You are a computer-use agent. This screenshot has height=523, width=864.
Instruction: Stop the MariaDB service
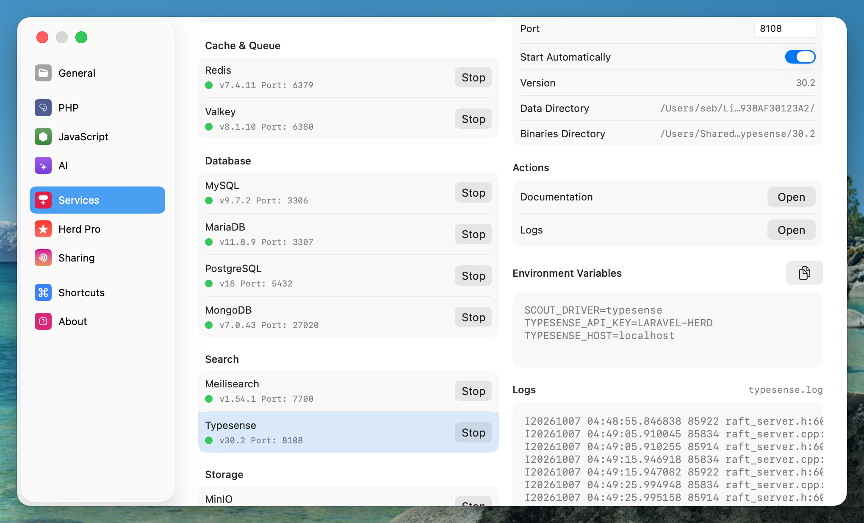(x=474, y=234)
